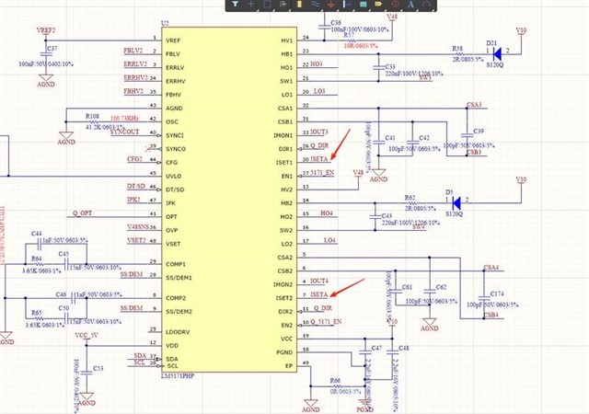Click the R108 resistor designator

coord(92,116)
